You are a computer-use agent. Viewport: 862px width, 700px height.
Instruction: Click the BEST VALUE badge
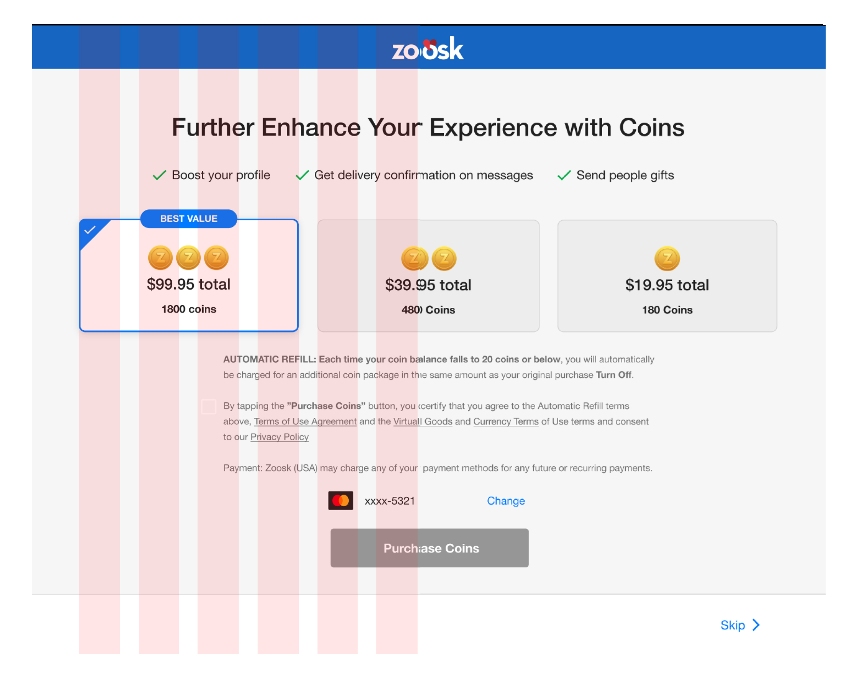click(188, 219)
